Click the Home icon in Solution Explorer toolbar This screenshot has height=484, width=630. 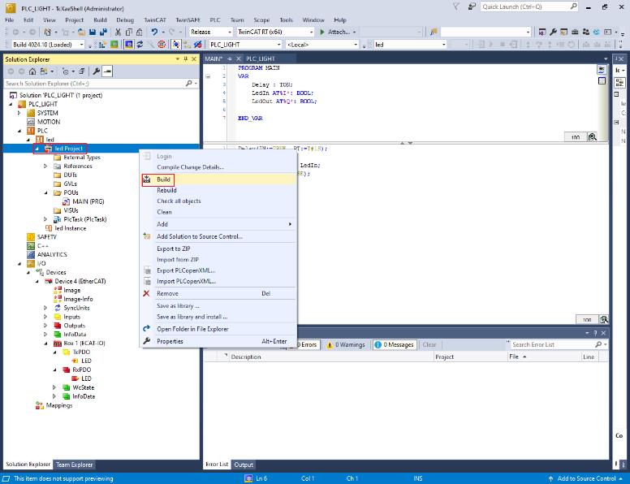32,71
